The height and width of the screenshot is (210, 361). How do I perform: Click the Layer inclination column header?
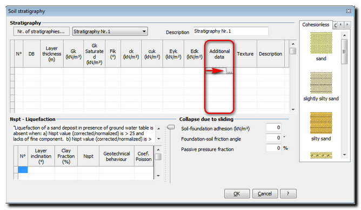41,156
